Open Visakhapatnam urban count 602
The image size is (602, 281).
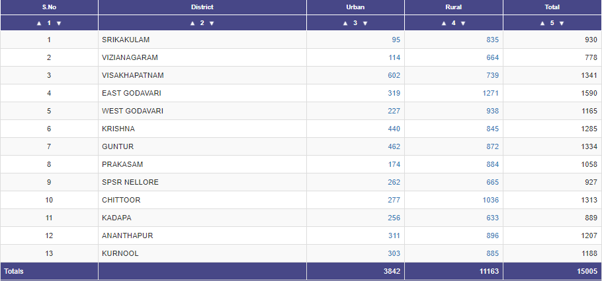[394, 75]
